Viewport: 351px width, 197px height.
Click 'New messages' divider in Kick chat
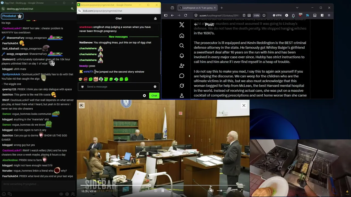tap(118, 37)
